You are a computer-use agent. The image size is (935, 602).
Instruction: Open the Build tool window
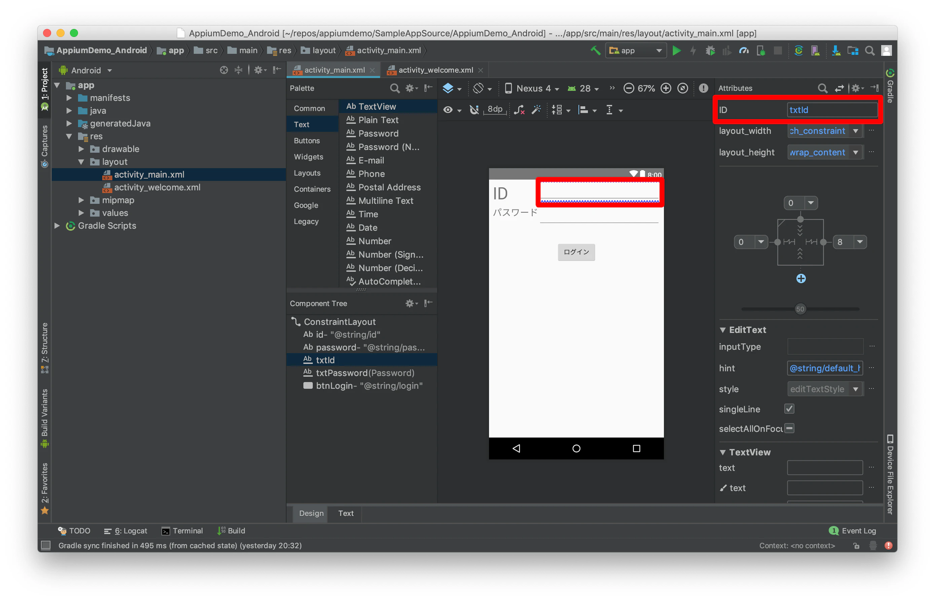point(231,531)
